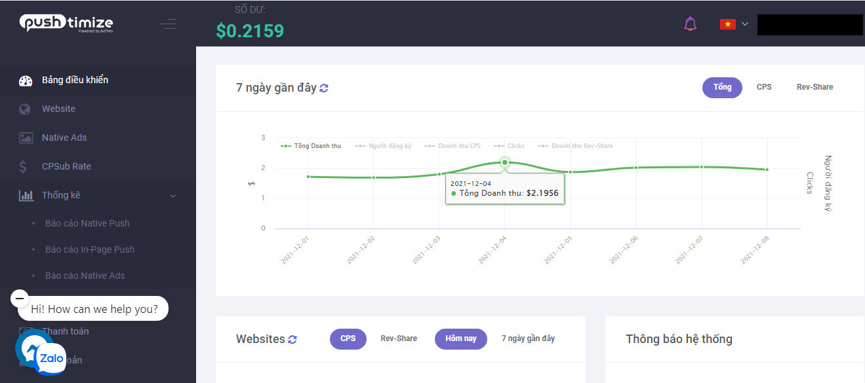
Task: Open Báo cáo Native Push report
Action: click(x=87, y=223)
